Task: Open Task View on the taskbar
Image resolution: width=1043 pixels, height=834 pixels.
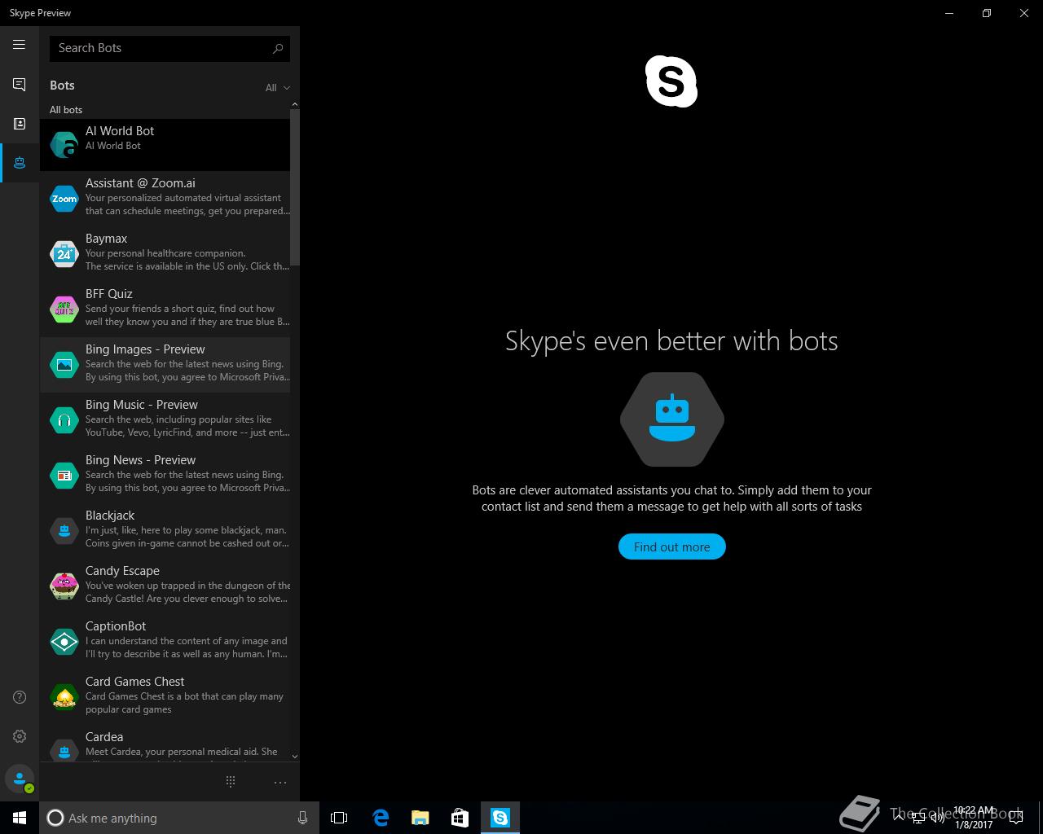Action: point(339,818)
